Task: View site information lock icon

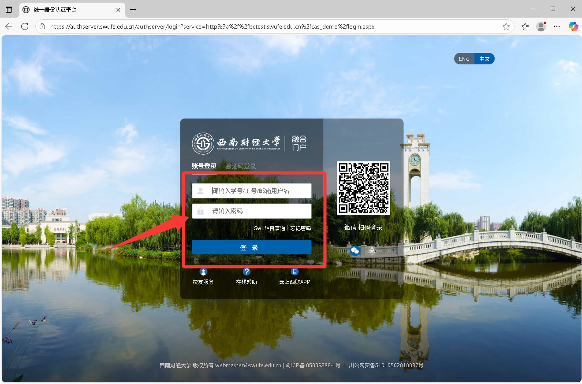Action: coord(42,26)
